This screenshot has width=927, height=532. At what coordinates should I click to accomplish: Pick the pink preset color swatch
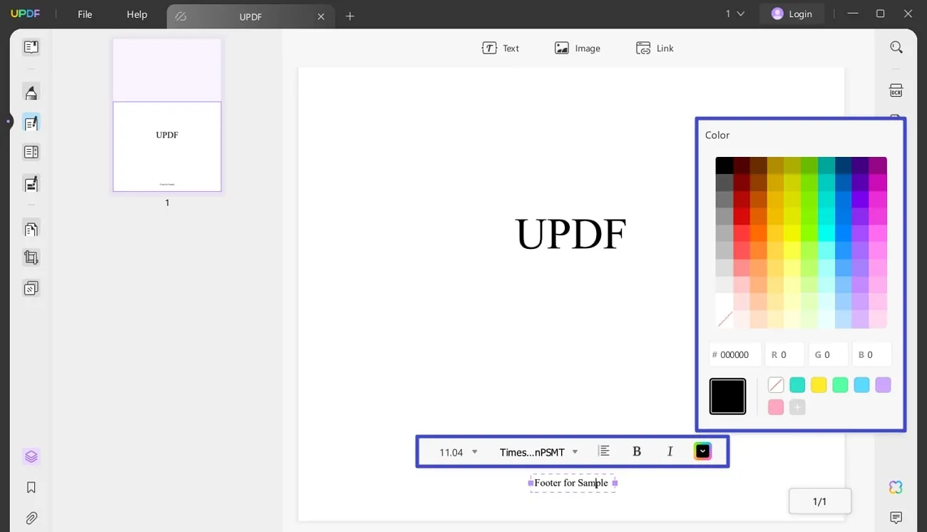point(776,407)
